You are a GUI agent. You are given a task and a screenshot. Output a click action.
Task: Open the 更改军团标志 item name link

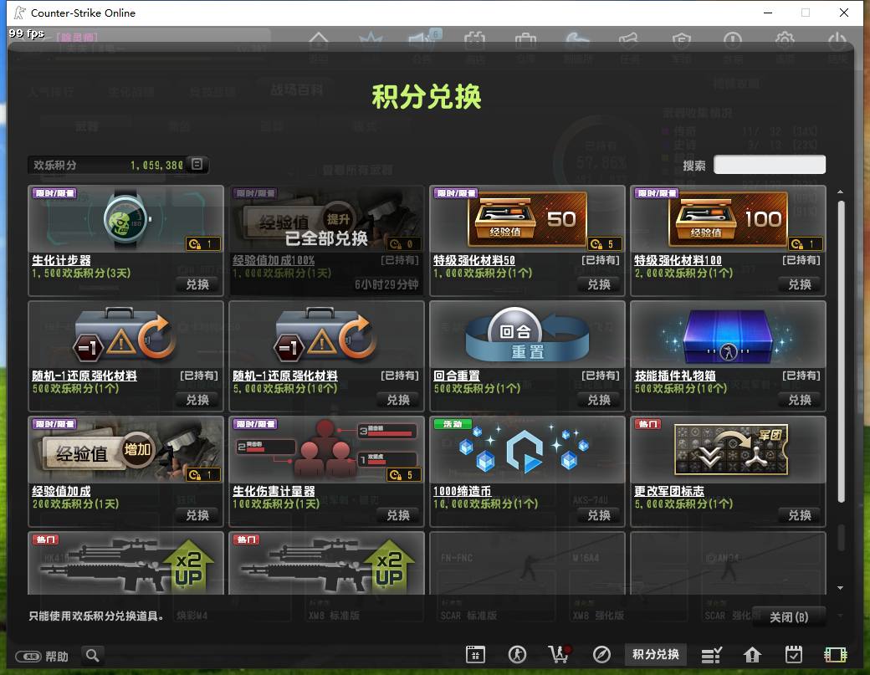[669, 491]
